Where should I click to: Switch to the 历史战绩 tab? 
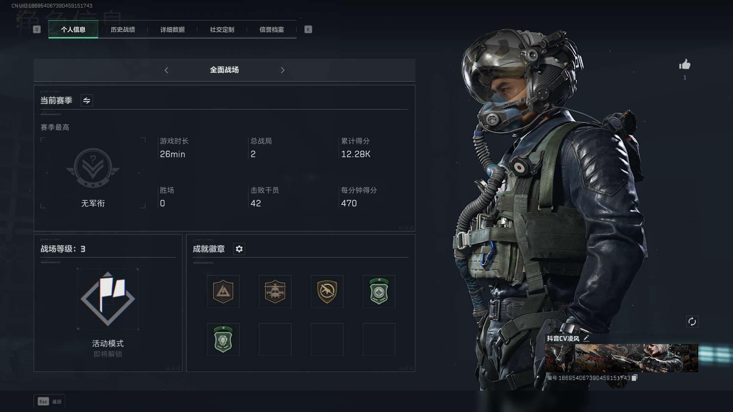[x=123, y=29]
